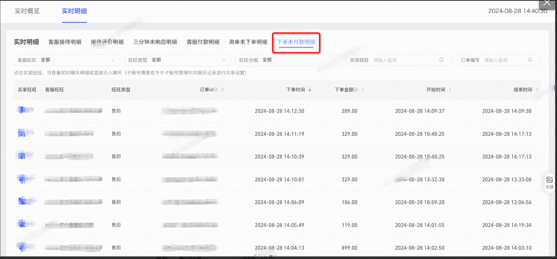Open the 三分钟未响应明细 sub-tab
The height and width of the screenshot is (259, 557).
click(x=155, y=42)
